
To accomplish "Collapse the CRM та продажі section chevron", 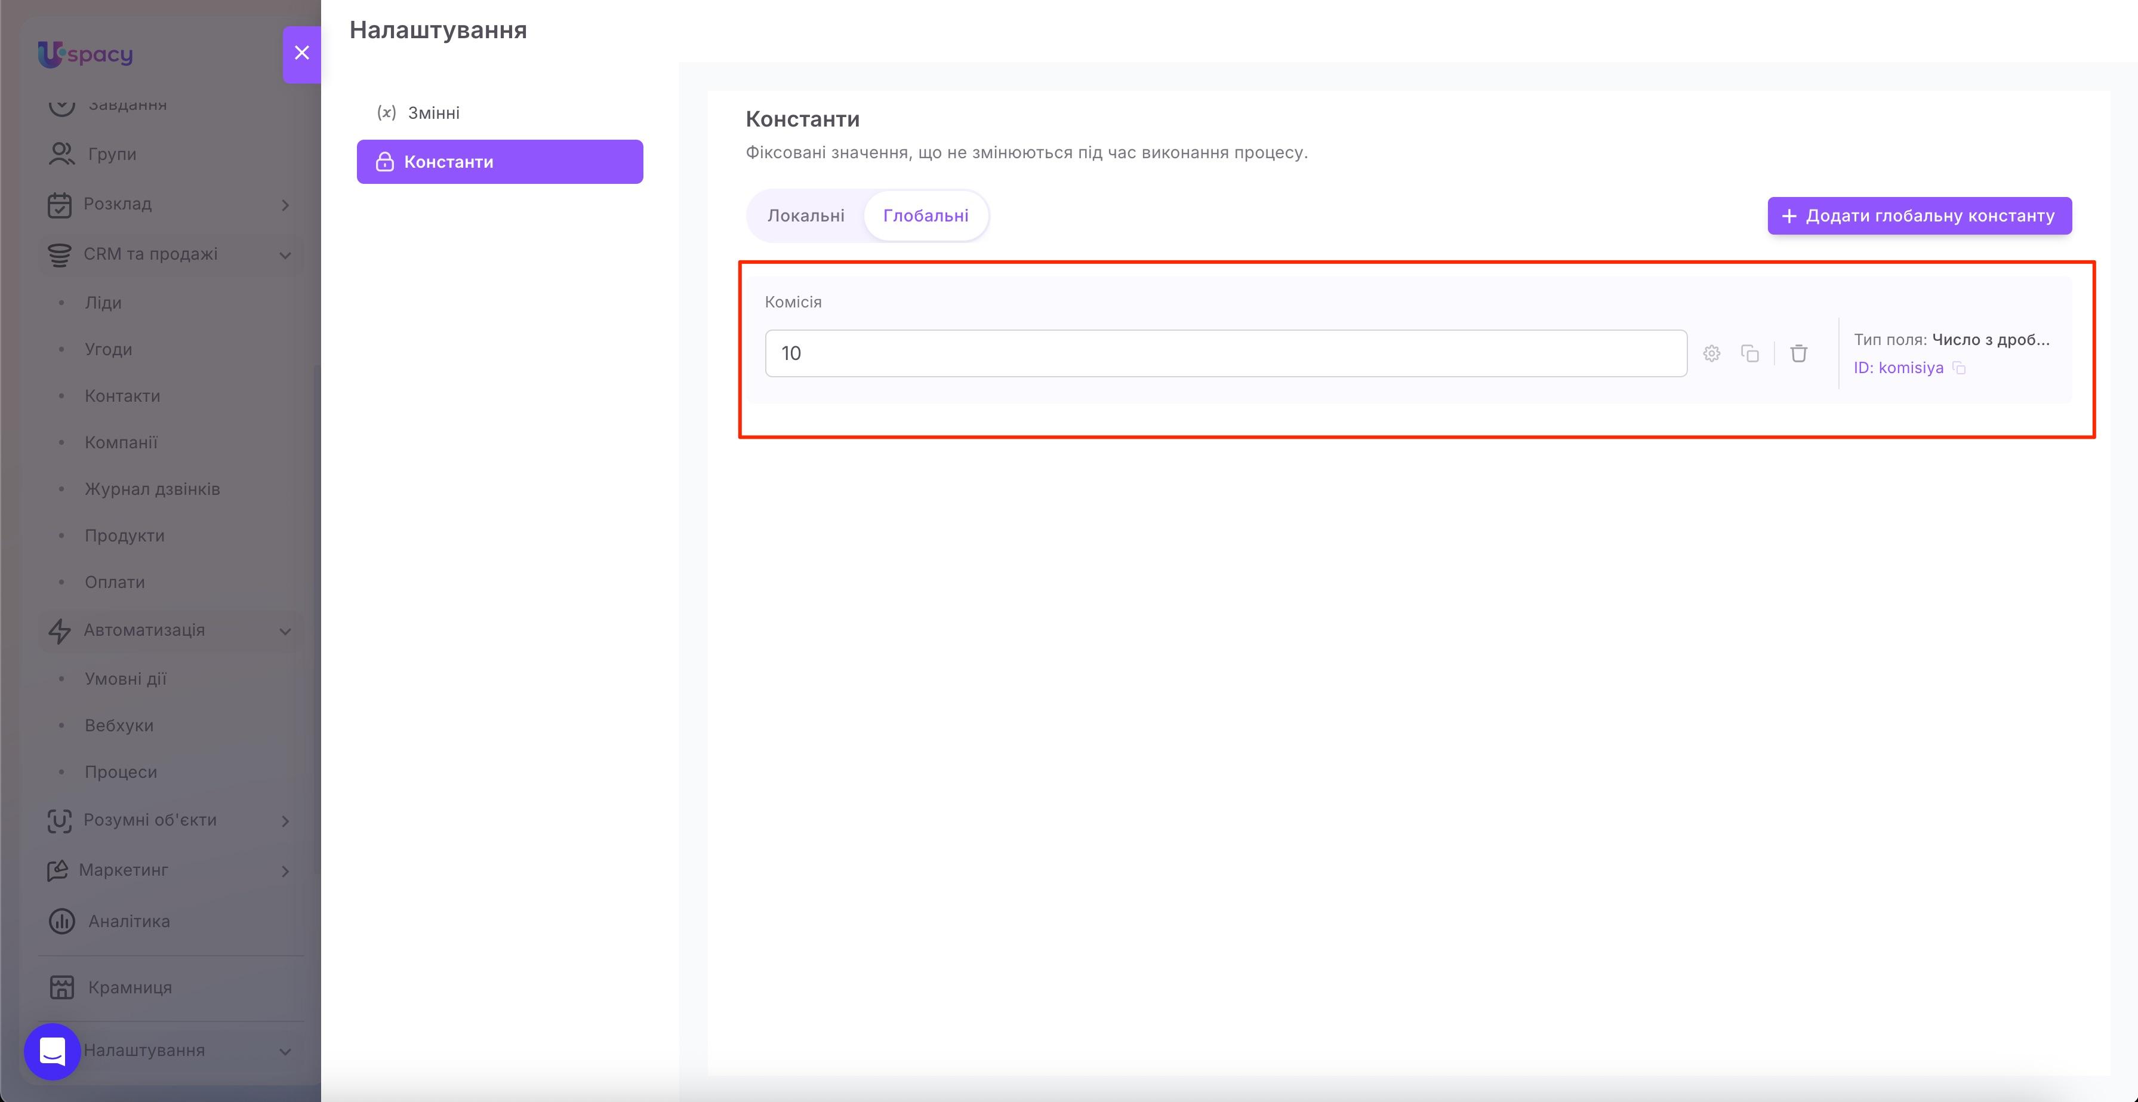I will coord(285,255).
